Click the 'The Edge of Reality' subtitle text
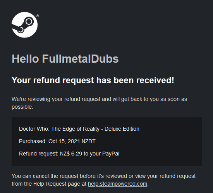This screenshot has height=193, width=213. pyautogui.click(x=76, y=129)
